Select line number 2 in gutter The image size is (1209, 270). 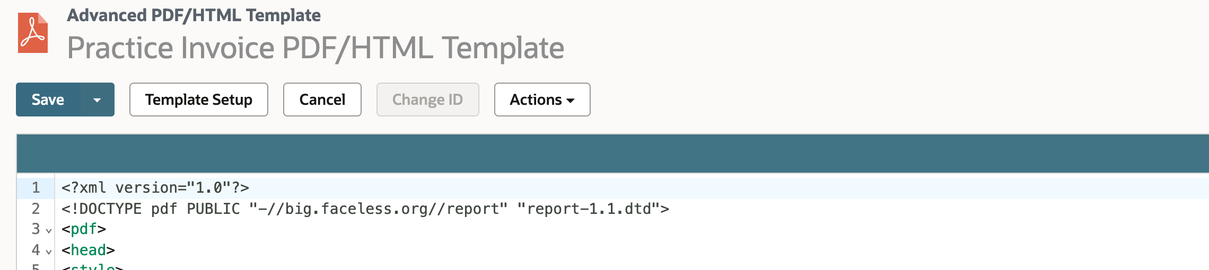pos(36,209)
